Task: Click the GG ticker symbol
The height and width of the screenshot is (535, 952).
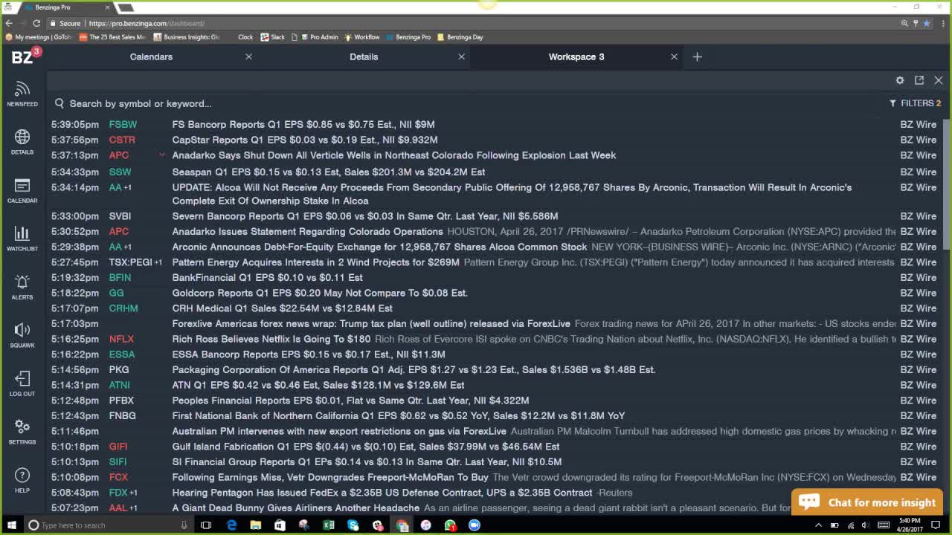Action: (116, 293)
